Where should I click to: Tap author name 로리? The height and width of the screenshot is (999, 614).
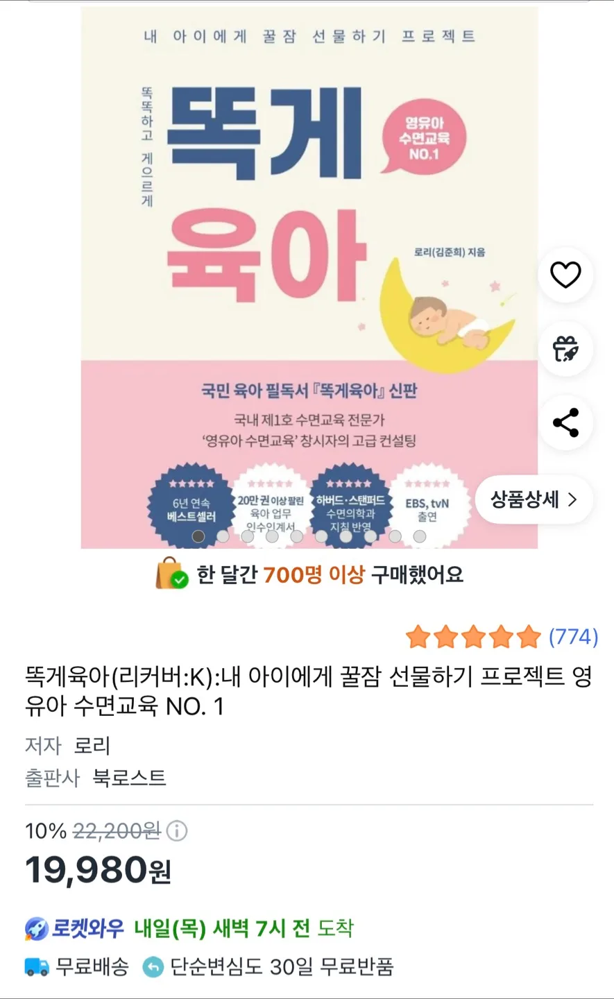(x=92, y=745)
